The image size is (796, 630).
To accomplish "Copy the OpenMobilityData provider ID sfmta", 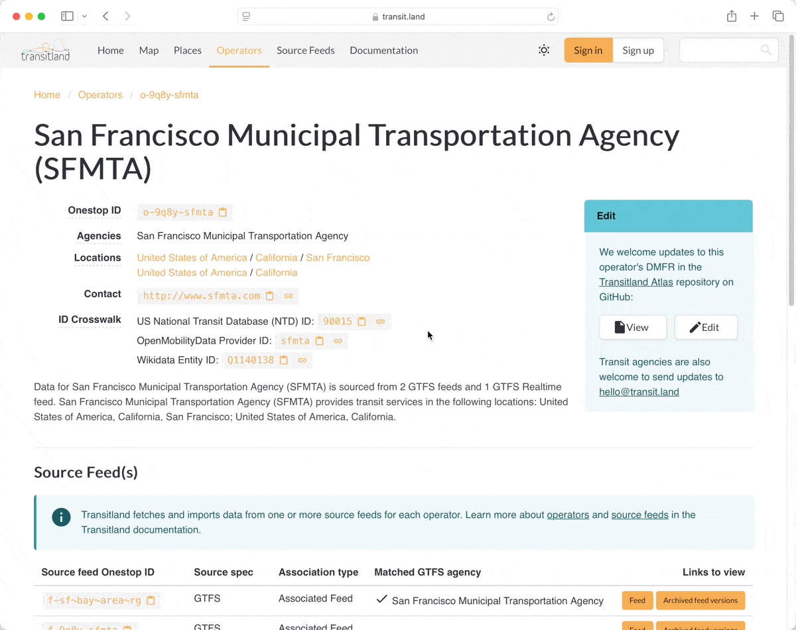I will point(319,341).
